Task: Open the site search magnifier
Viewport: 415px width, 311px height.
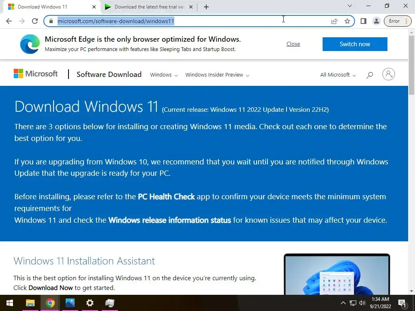Action: [x=370, y=75]
